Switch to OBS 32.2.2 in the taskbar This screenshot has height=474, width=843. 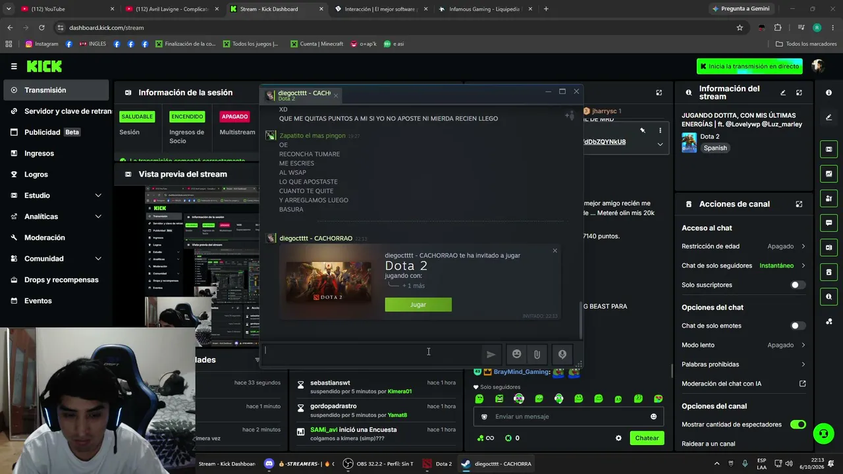378,463
